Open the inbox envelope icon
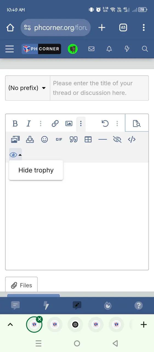Image resolution: width=154 pixels, height=352 pixels. [91, 49]
